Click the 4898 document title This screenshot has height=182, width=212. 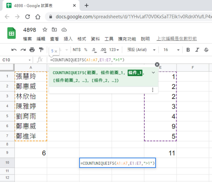30,30
